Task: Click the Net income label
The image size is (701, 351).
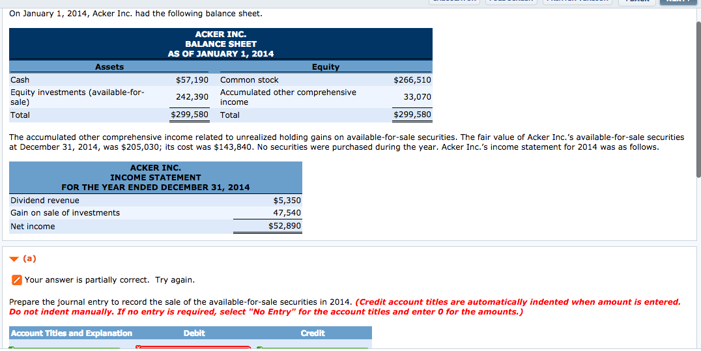Action: (33, 226)
